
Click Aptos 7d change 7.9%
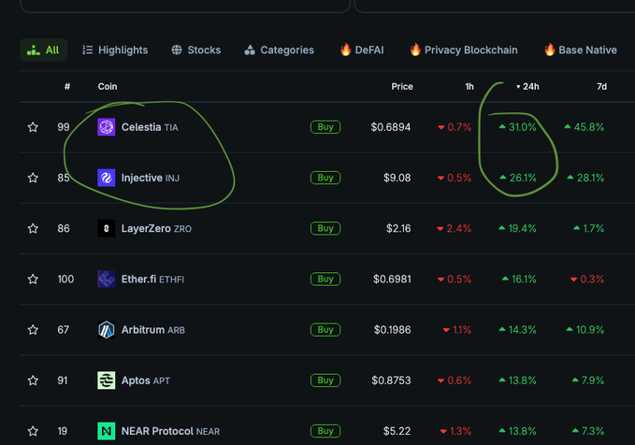(x=588, y=380)
